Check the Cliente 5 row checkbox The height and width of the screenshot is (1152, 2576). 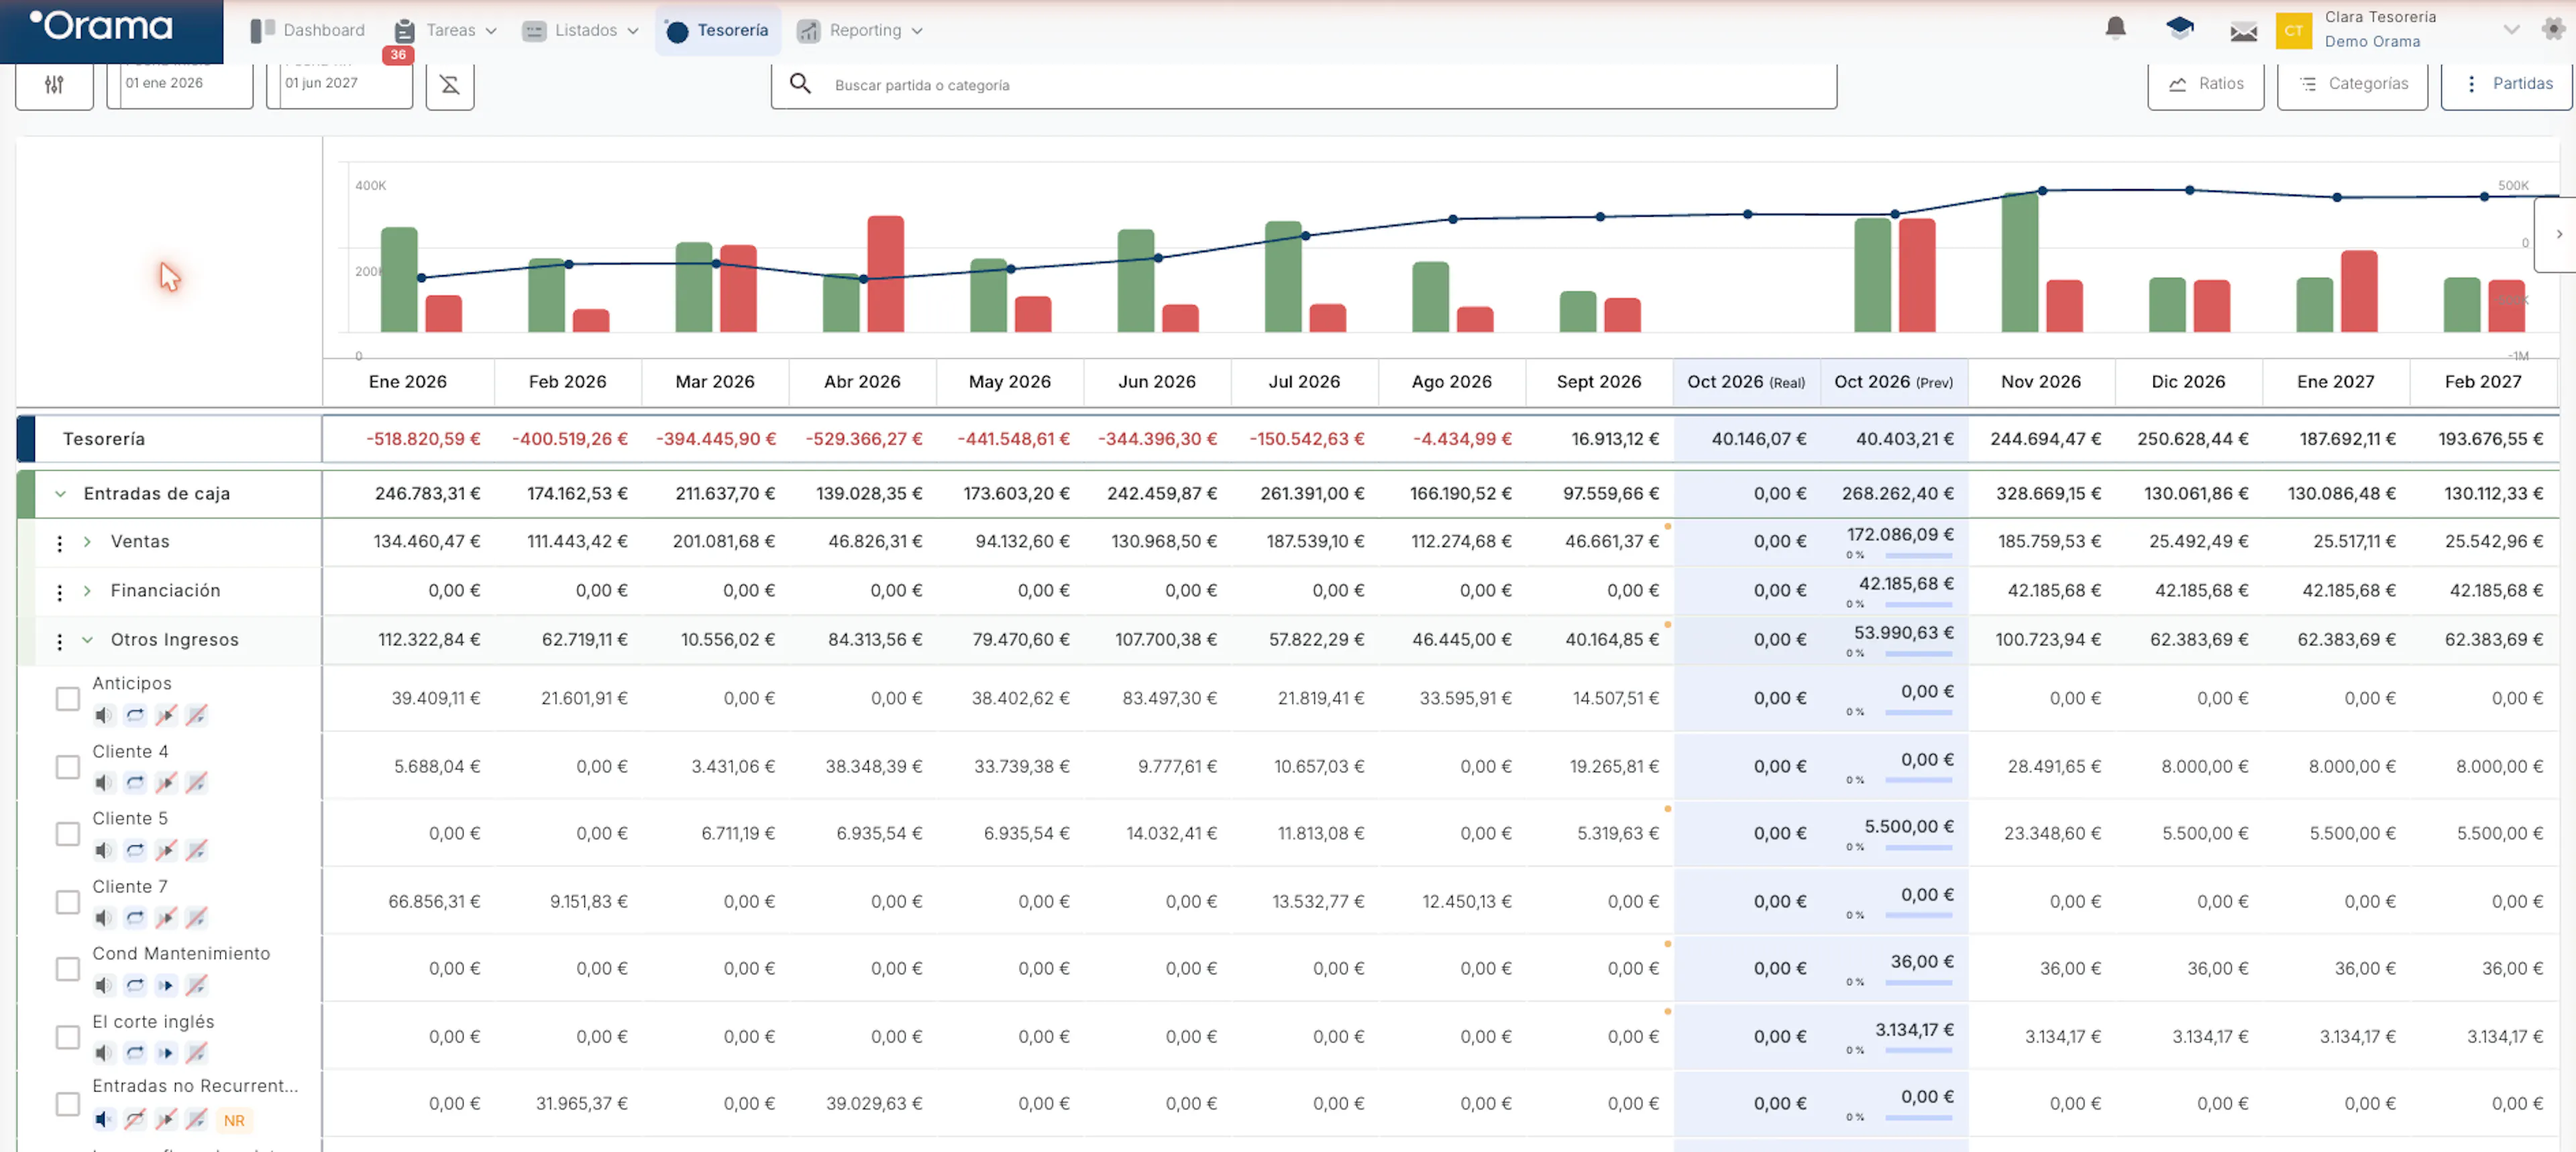tap(67, 834)
